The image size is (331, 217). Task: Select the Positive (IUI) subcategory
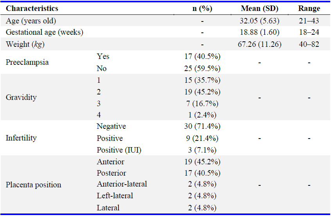118,150
